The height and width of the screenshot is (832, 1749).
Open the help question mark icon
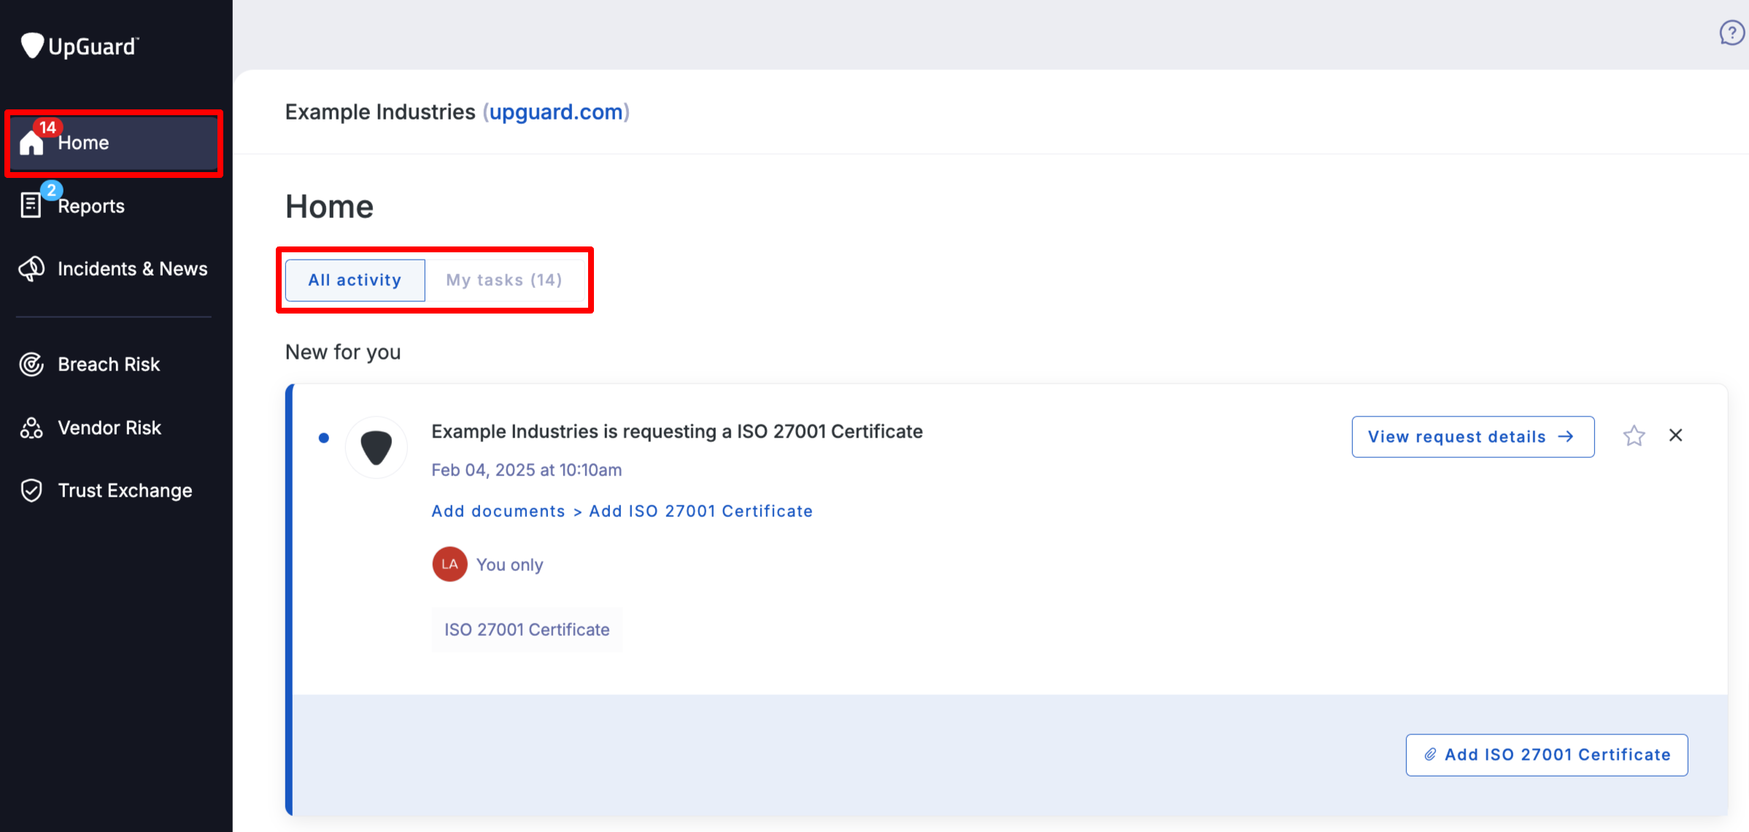[1731, 33]
